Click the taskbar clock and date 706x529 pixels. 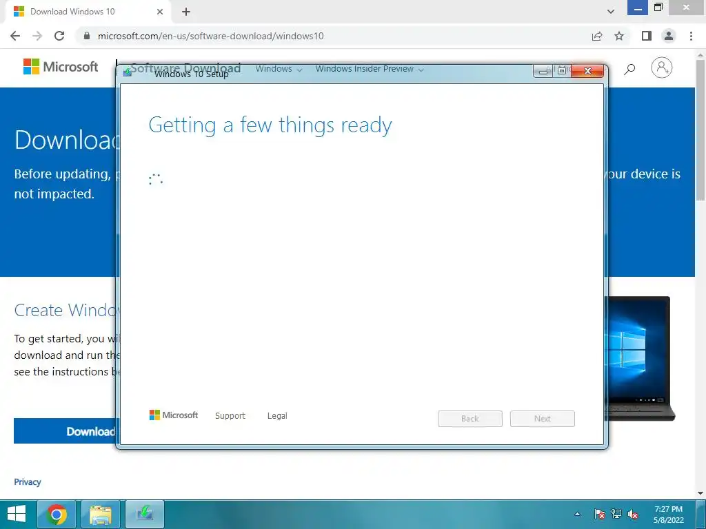point(669,514)
